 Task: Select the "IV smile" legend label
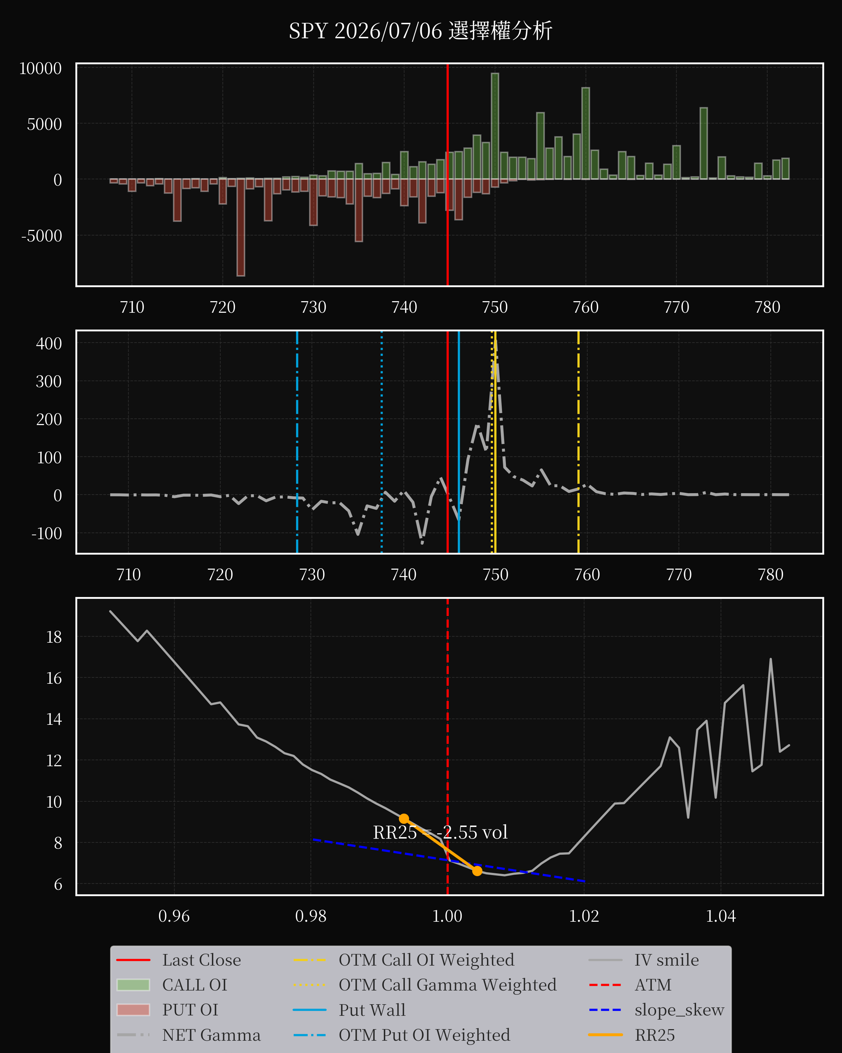tap(667, 960)
